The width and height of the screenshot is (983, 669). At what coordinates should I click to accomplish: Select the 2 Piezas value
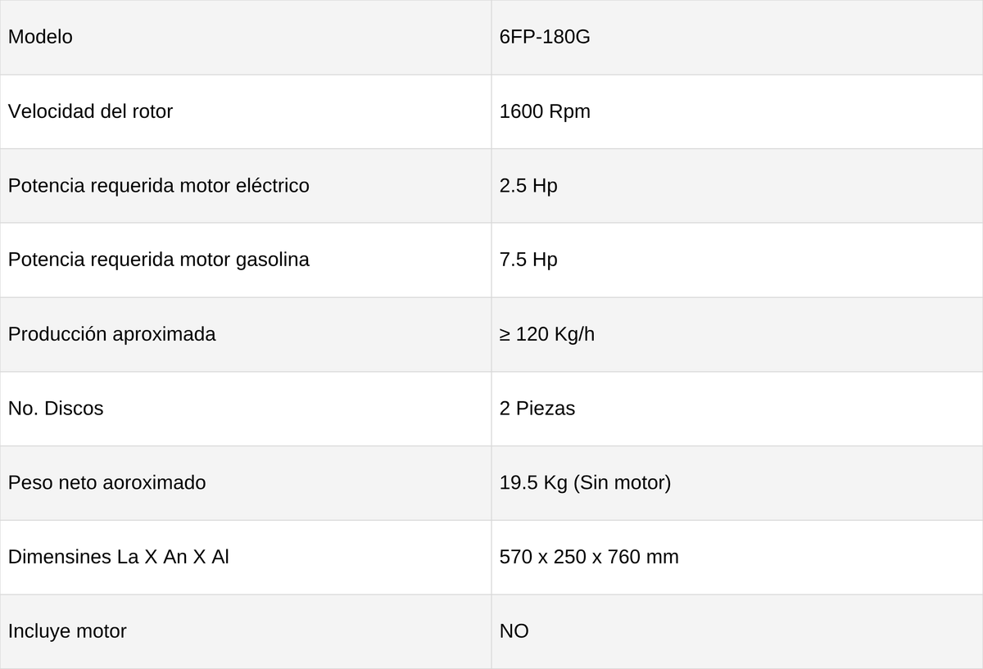(x=537, y=409)
